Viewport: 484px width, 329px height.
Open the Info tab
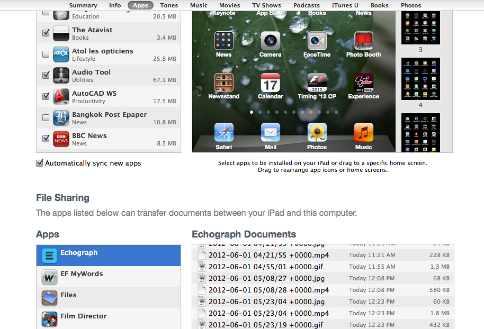pos(115,5)
